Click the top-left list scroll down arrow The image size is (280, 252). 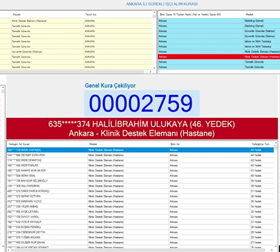154,68
